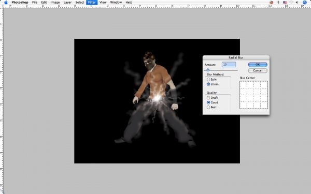Screen dimensions: 311x194
Task: Click the Amount slider handle
Action: coord(208,70)
